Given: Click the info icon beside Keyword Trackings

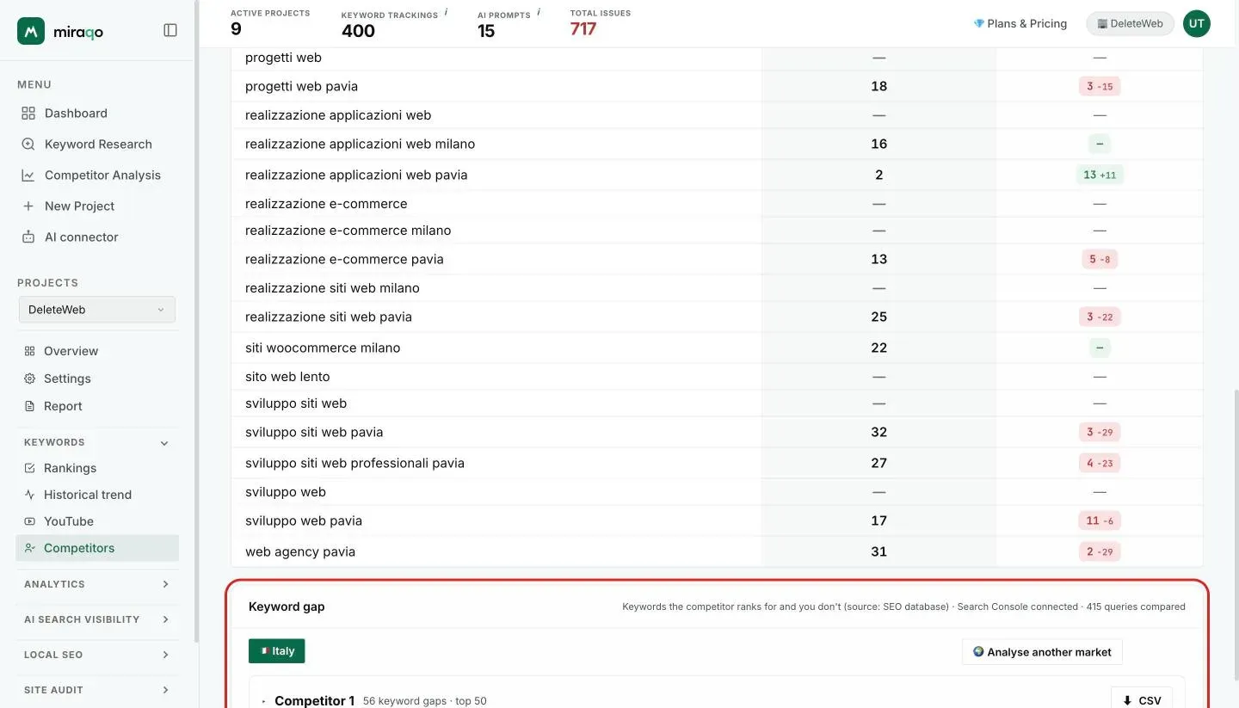Looking at the screenshot, I should coord(446,12).
